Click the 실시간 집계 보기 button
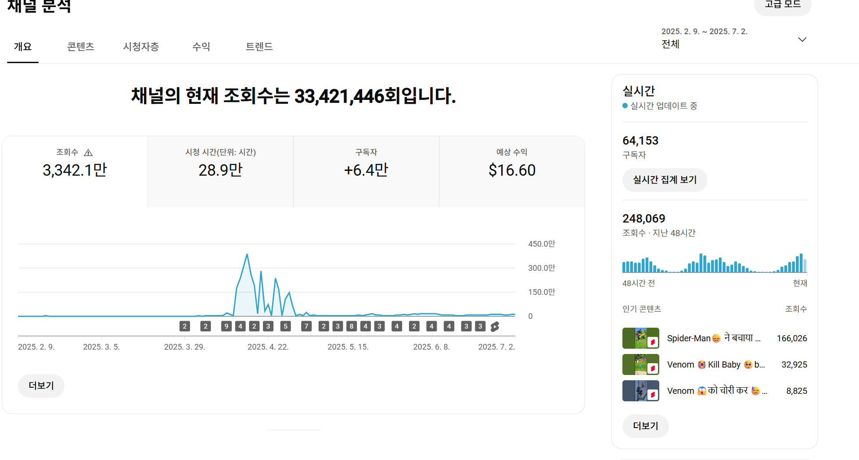 click(665, 180)
